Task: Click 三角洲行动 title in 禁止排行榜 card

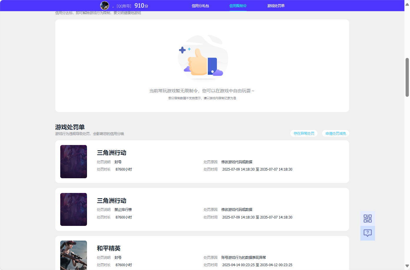Action: tap(112, 201)
